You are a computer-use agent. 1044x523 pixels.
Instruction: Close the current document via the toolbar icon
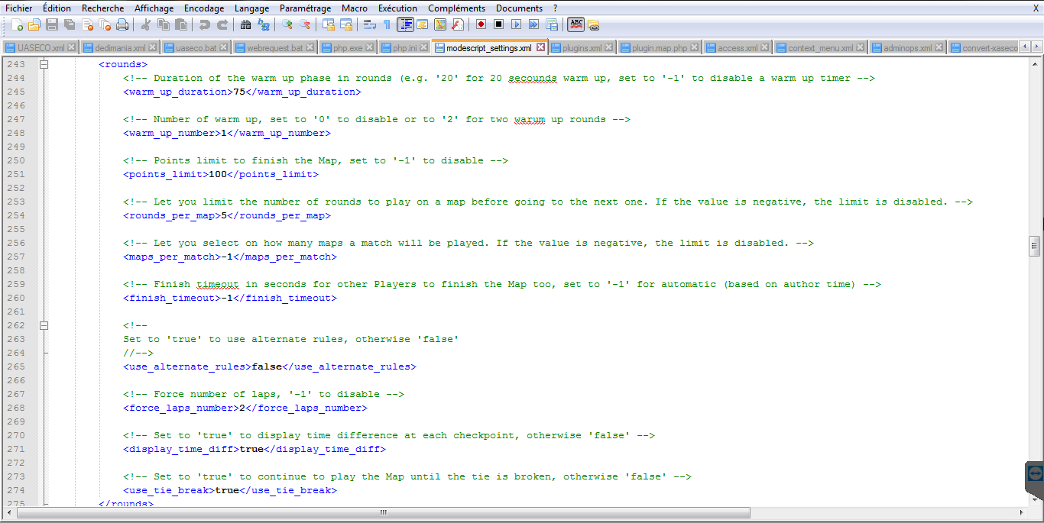87,24
